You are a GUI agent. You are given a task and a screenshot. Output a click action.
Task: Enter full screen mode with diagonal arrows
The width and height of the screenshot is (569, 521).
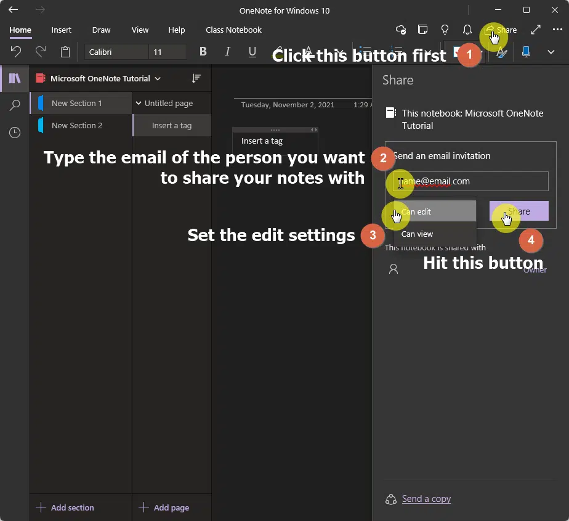(x=536, y=30)
